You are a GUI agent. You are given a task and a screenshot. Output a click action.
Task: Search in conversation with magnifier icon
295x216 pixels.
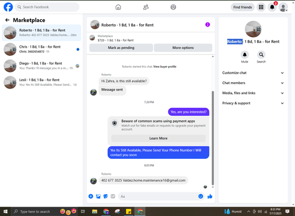[x=261, y=55]
